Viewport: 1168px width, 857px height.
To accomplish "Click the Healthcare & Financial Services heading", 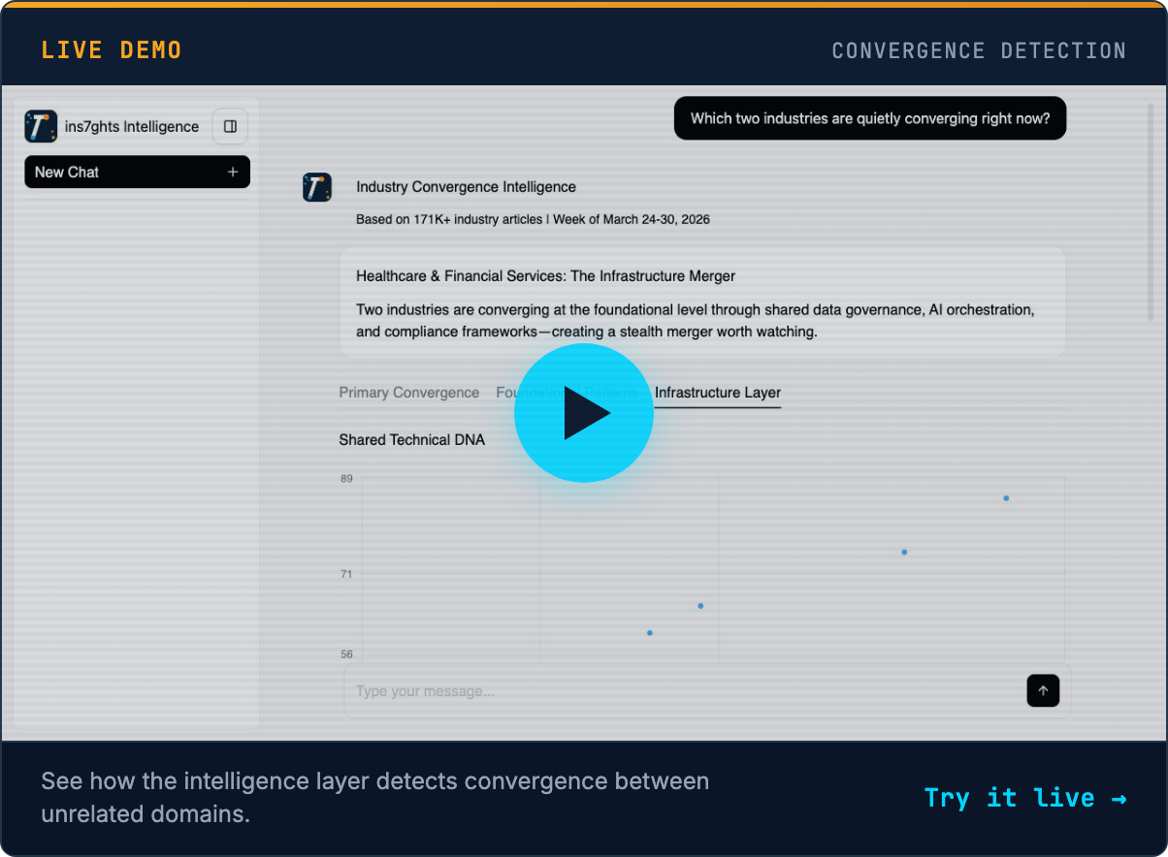I will [545, 276].
